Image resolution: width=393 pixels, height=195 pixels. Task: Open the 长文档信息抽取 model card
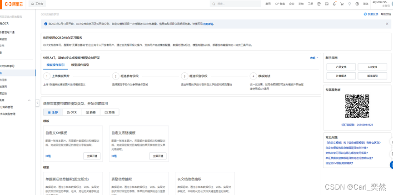click(x=205, y=184)
